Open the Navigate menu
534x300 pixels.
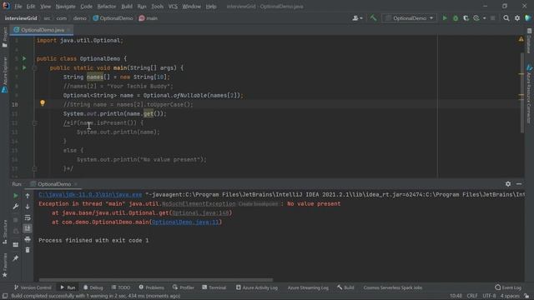pyautogui.click(x=65, y=6)
